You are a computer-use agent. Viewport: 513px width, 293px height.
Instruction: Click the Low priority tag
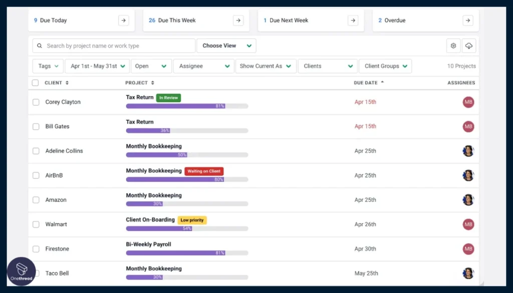[192, 220]
